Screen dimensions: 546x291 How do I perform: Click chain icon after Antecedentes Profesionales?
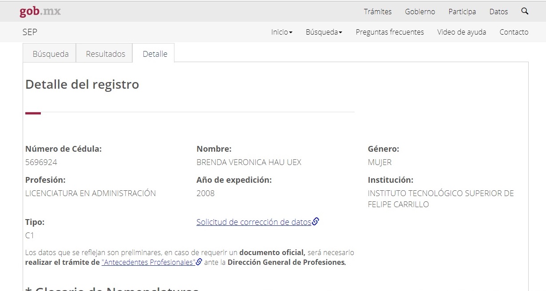pyautogui.click(x=199, y=262)
